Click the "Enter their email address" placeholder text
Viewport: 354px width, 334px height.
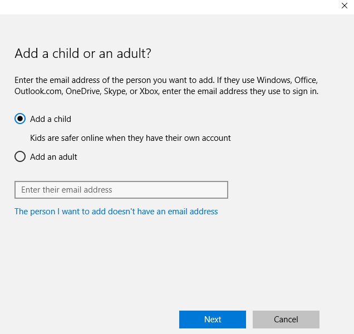click(x=67, y=190)
